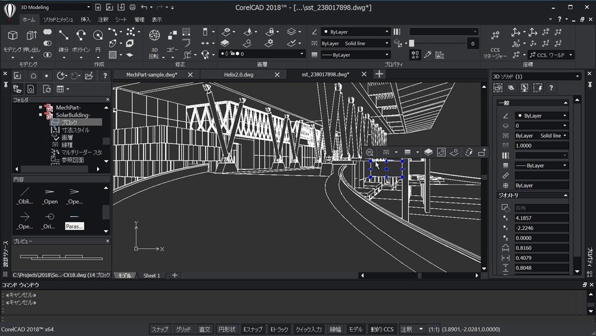Select Dimension Styles (寸法スタイル) tree item
The width and height of the screenshot is (596, 336).
[x=76, y=130]
